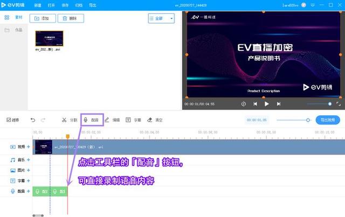Click the 配音 track microphone icon
The height and width of the screenshot is (217, 345).
(x=13, y=191)
